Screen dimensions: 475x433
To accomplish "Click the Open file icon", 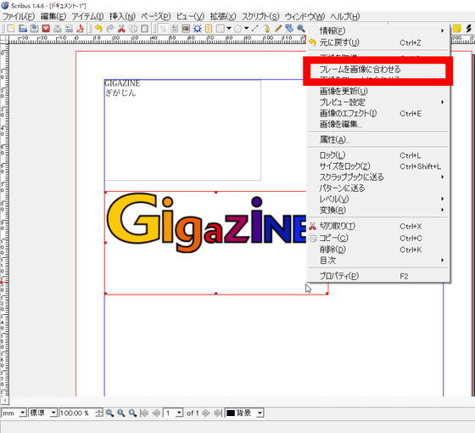I will [23, 29].
